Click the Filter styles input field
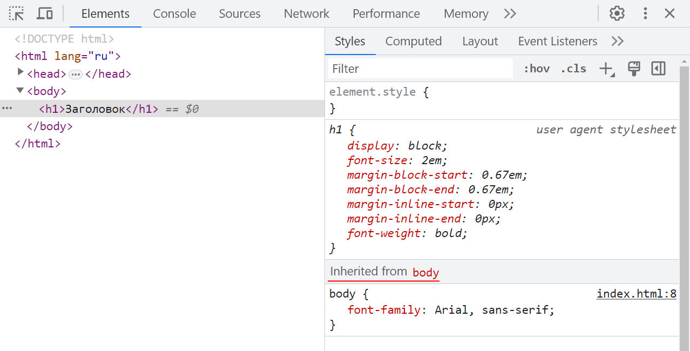This screenshot has height=351, width=690. click(420, 69)
